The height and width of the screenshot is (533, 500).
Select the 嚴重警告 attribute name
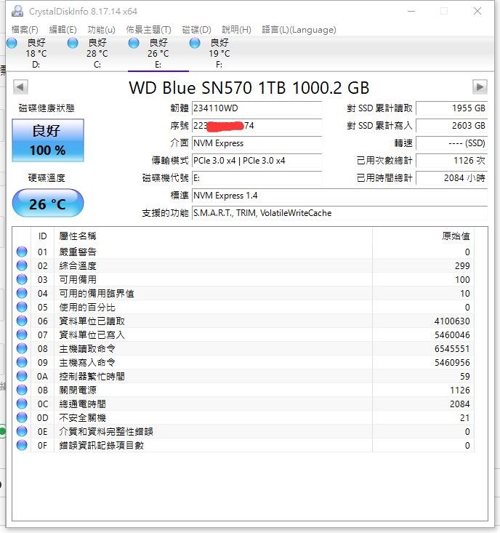pyautogui.click(x=78, y=252)
